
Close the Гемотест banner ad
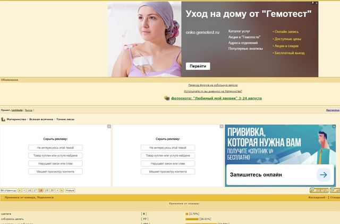317,3
